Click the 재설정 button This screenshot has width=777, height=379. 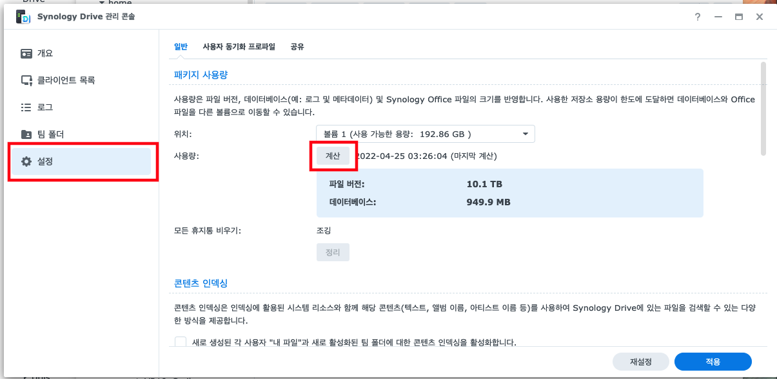click(x=641, y=362)
